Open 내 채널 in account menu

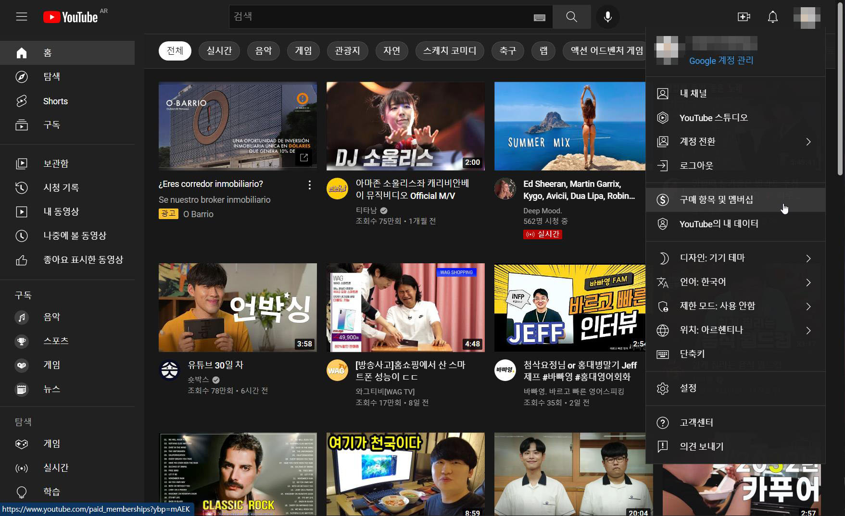[735, 94]
